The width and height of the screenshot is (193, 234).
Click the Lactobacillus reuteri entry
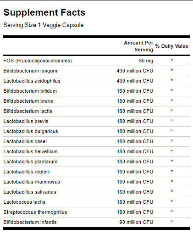[26, 172]
